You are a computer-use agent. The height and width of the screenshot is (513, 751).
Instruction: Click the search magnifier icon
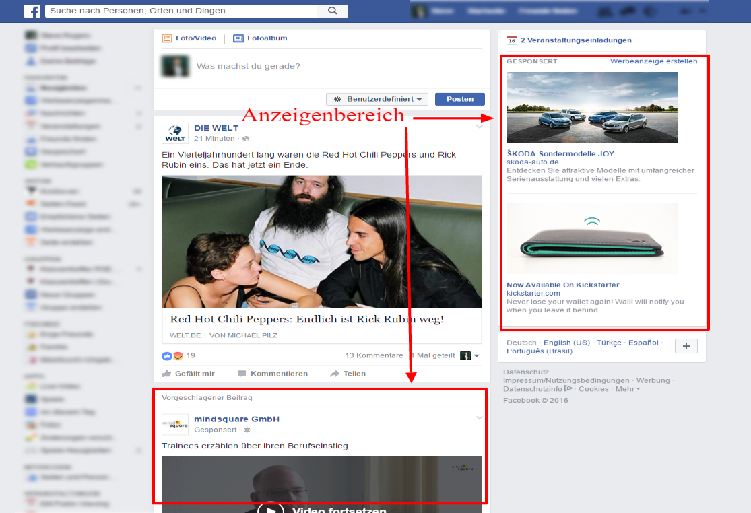(x=333, y=11)
